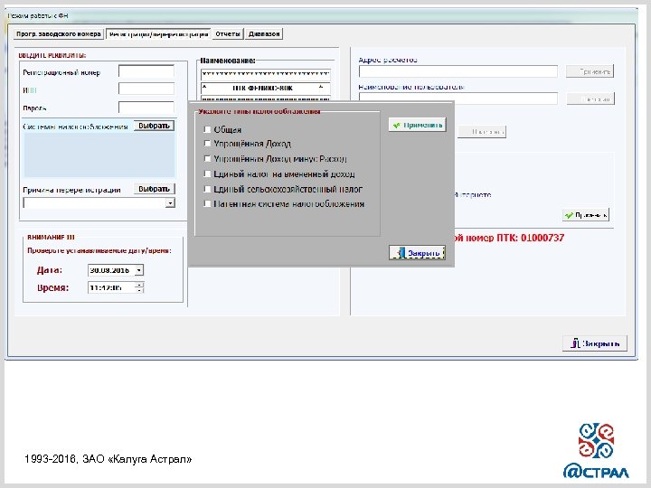This screenshot has height=488, width=651.
Task: Click the 'Время' spinner arrows
Action: coord(139,287)
